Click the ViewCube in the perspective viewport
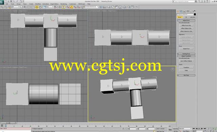Screen dimensions: 217x132 click(172, 69)
